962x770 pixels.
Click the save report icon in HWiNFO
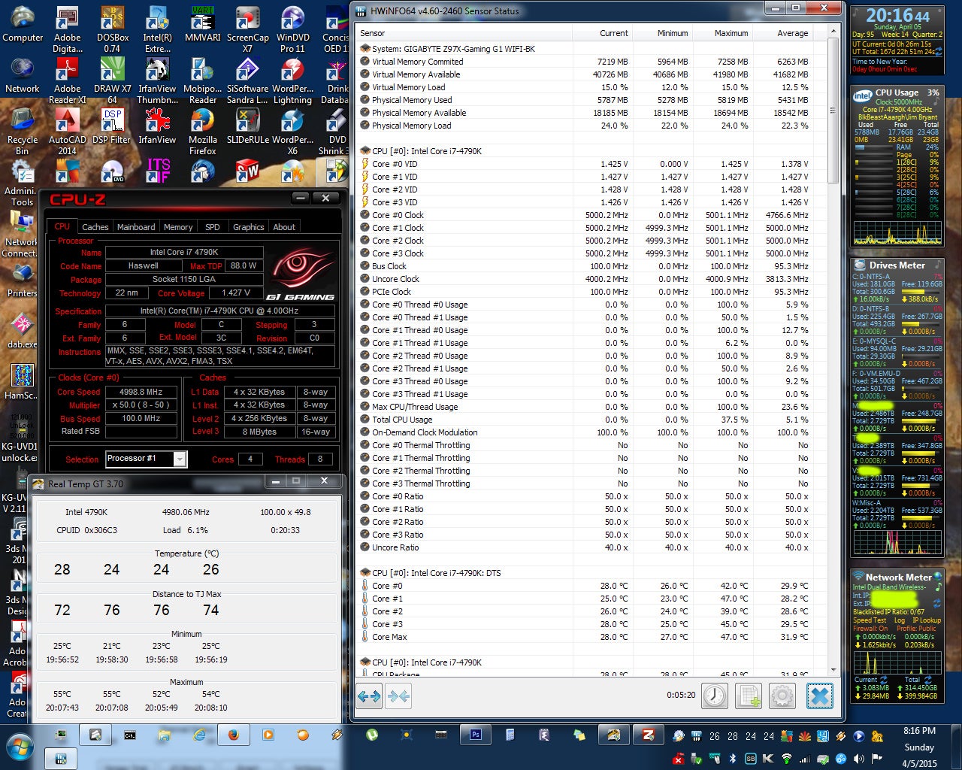[x=749, y=696]
